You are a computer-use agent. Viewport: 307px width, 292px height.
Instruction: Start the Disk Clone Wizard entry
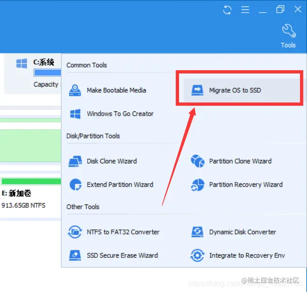[112, 161]
